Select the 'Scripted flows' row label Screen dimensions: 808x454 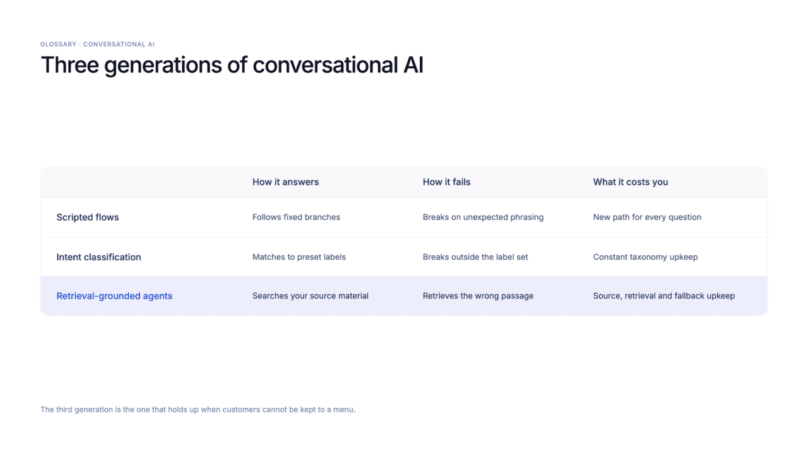88,218
